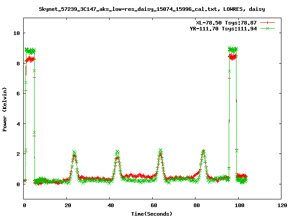Click the y-axis tick label 10
Image resolution: width=291 pixels, height=218 pixels.
point(16,33)
